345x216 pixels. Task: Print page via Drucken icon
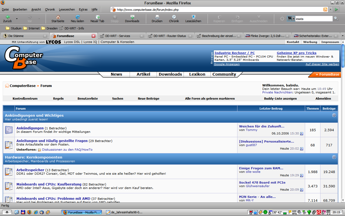point(157,18)
